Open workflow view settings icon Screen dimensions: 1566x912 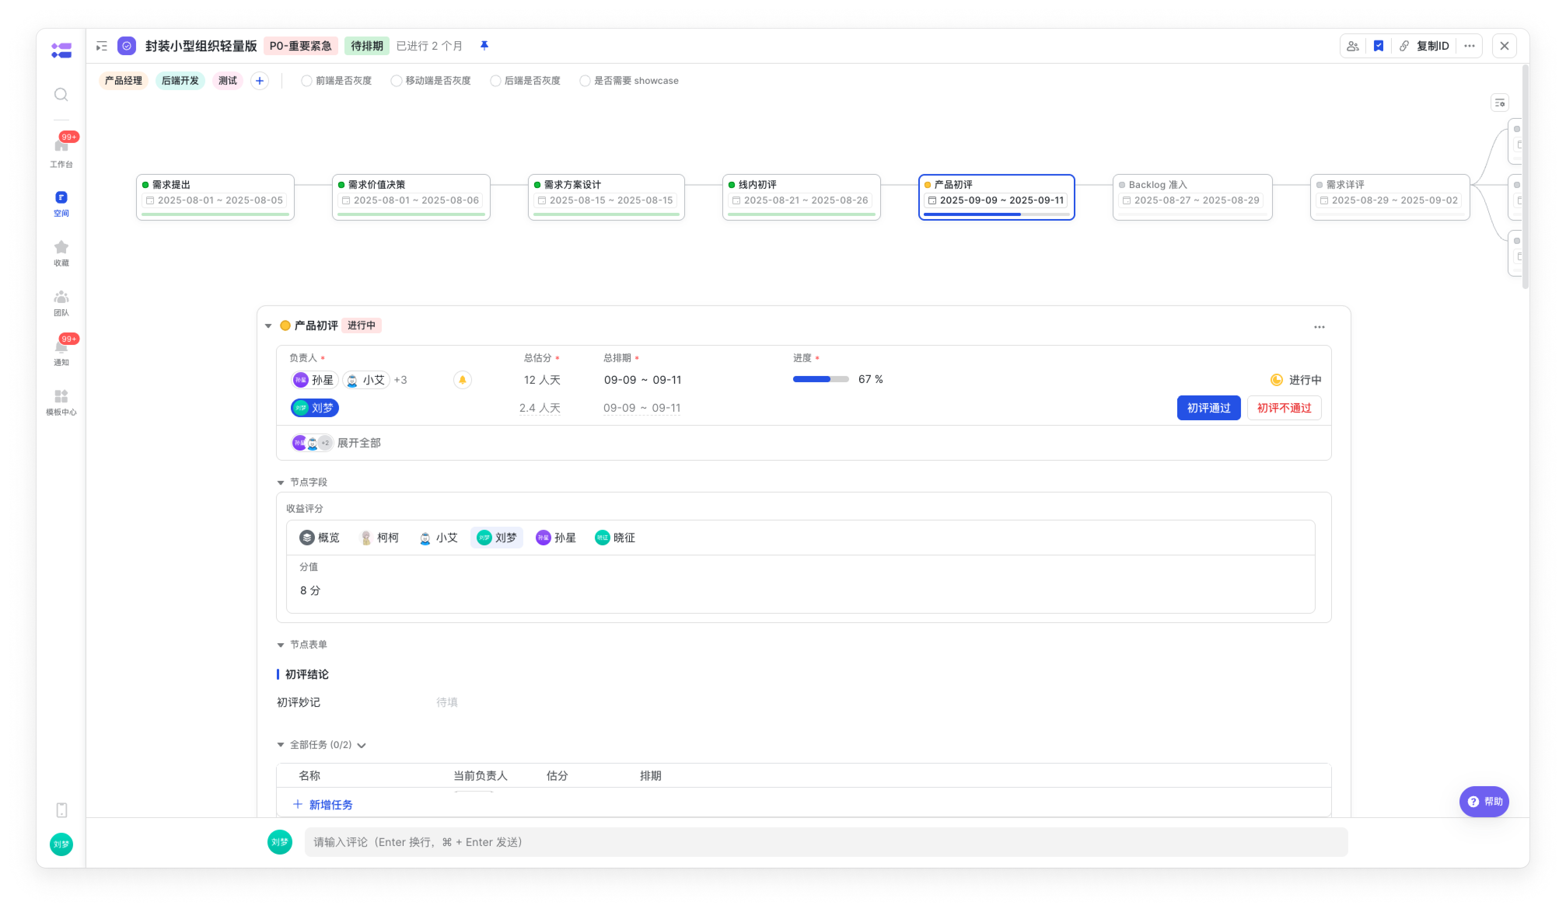click(x=1500, y=103)
